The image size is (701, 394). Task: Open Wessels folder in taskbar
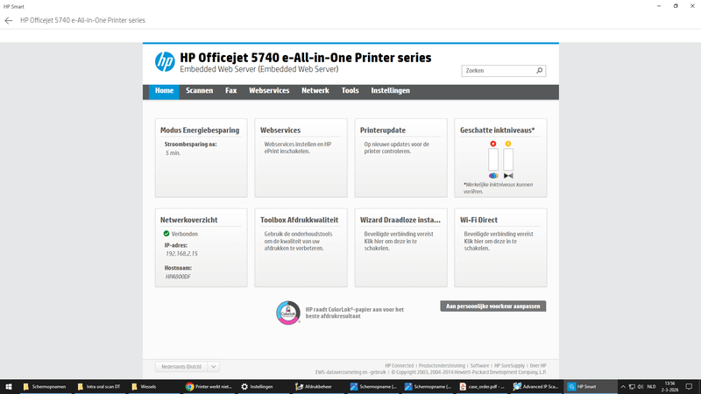coord(144,387)
